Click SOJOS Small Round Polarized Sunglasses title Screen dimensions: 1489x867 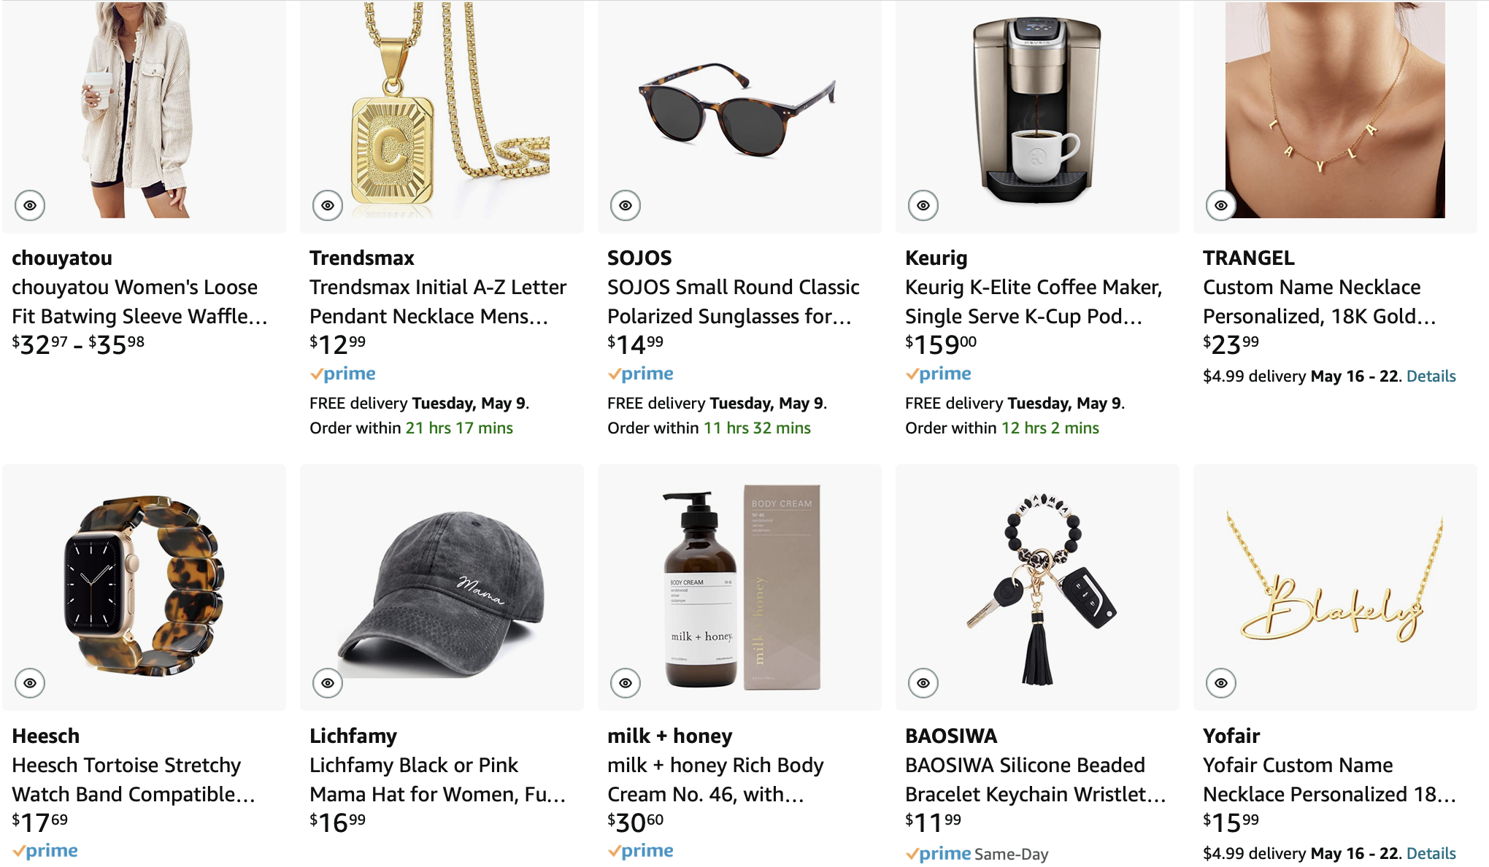click(x=733, y=301)
